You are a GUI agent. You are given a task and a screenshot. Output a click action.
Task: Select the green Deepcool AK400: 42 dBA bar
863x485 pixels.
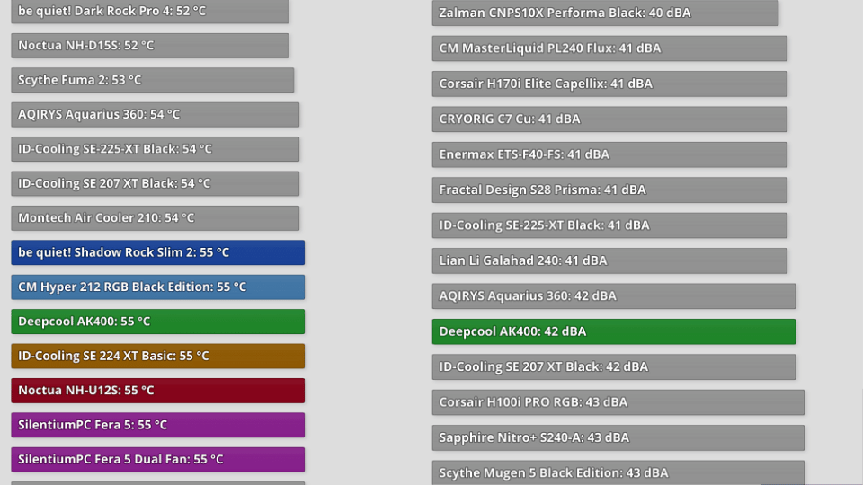click(x=614, y=331)
